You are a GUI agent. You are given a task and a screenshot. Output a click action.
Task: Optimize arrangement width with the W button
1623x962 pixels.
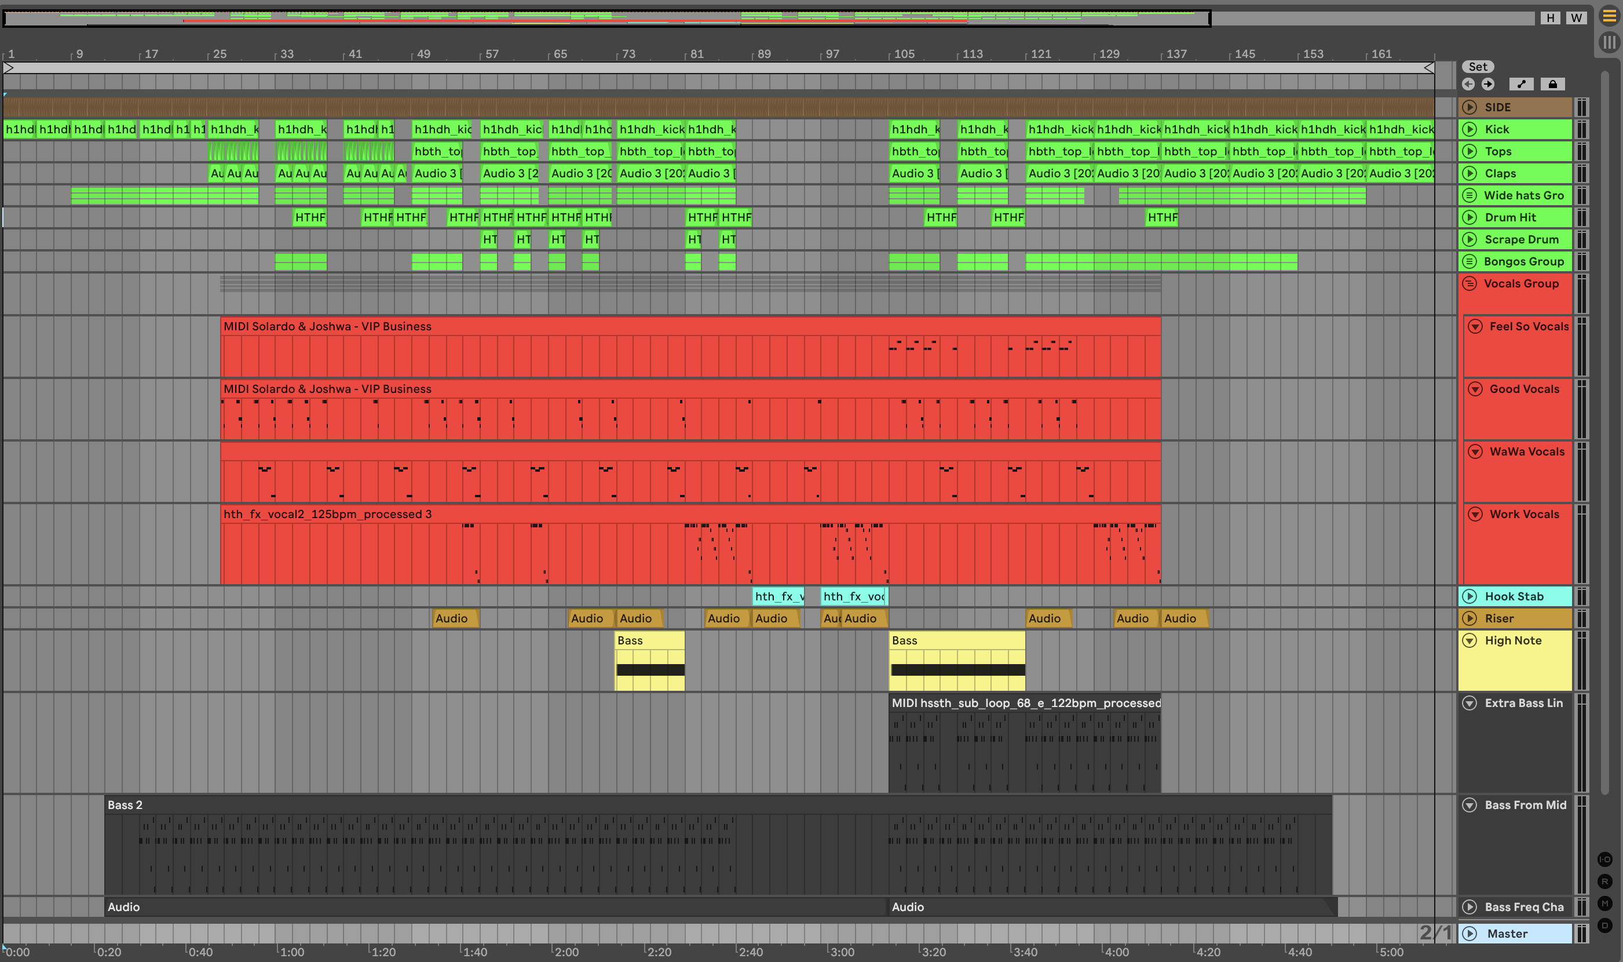[1576, 18]
